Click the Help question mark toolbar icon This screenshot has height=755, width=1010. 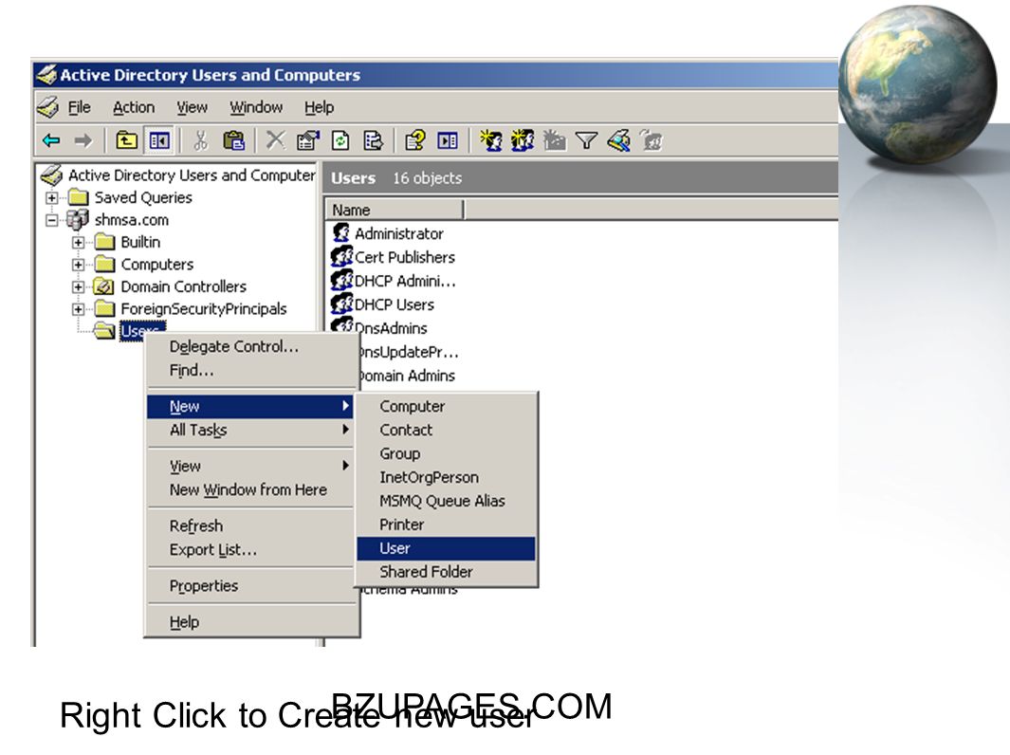tap(414, 139)
